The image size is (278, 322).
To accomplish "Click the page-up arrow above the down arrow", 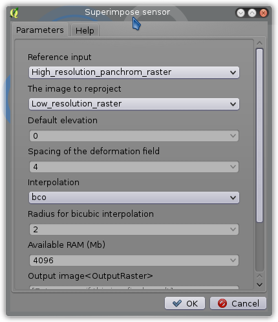I will pyautogui.click(x=260, y=276).
